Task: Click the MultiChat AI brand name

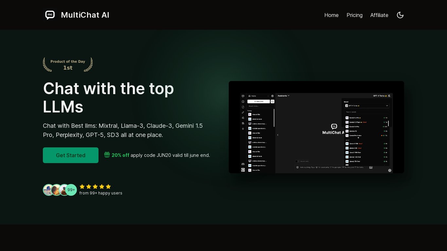Action: [x=85, y=15]
